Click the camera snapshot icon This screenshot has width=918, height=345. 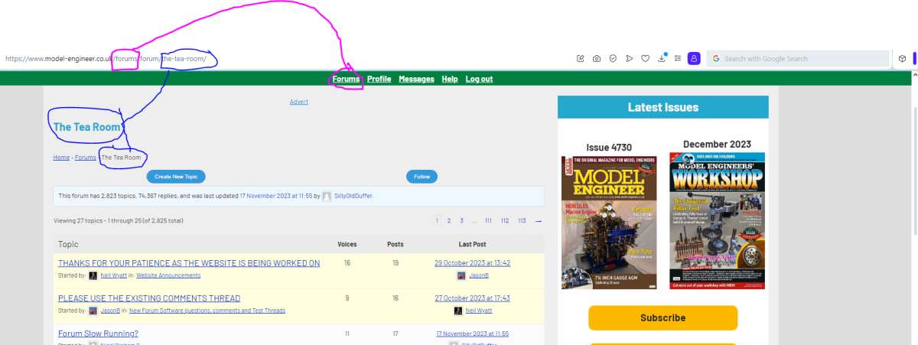pyautogui.click(x=597, y=58)
